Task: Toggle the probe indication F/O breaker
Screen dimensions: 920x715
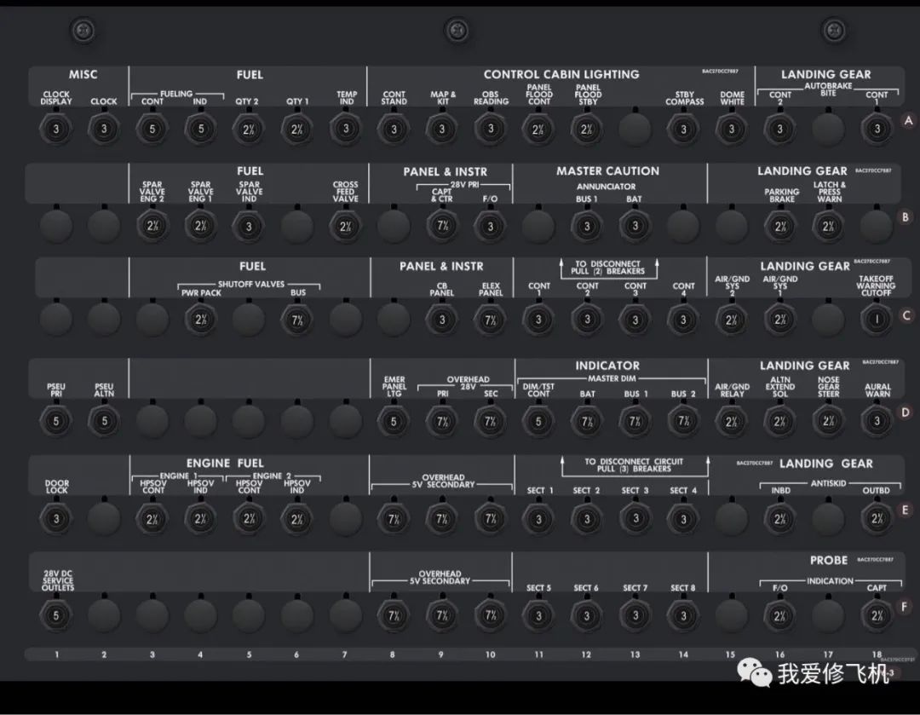Action: point(779,615)
